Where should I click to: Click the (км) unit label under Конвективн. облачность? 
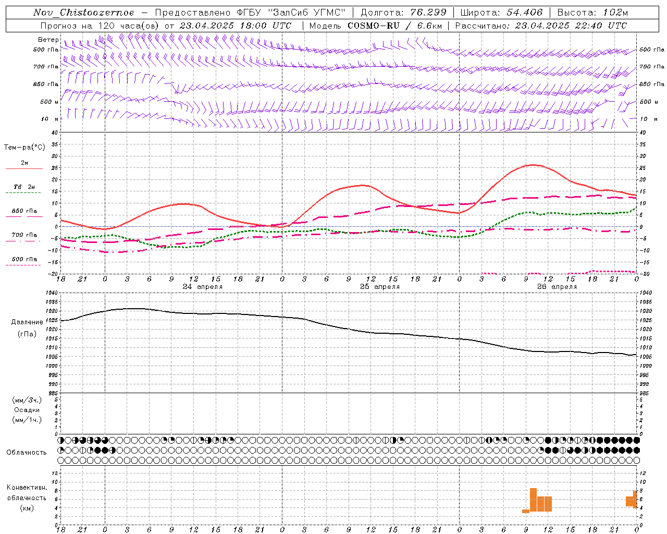[27, 508]
